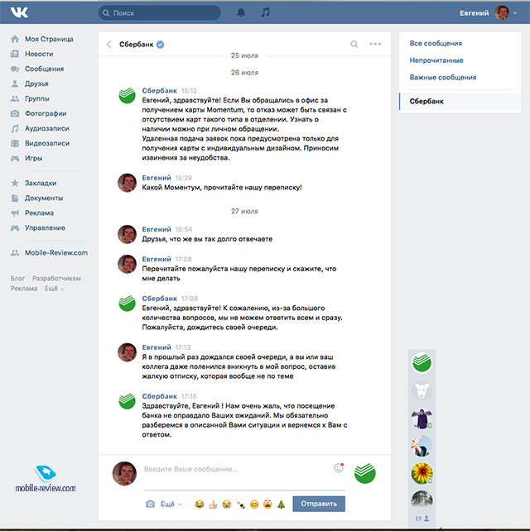Click the Сбербанк verified checkmark badge
Viewport: 530px width, 531px height.
pos(160,45)
